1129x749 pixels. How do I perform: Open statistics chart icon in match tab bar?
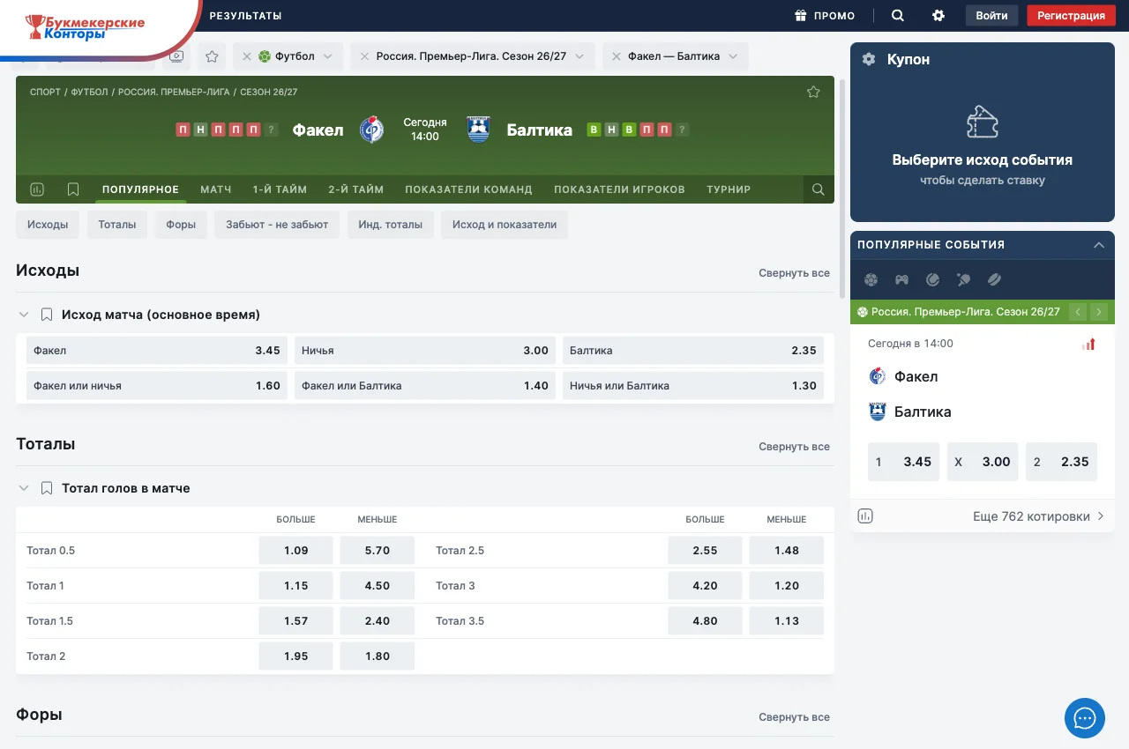tap(37, 189)
